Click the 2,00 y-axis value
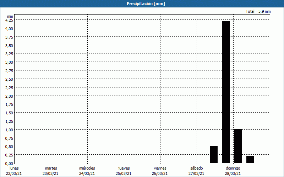This screenshot has width=284, height=177. tap(9, 96)
